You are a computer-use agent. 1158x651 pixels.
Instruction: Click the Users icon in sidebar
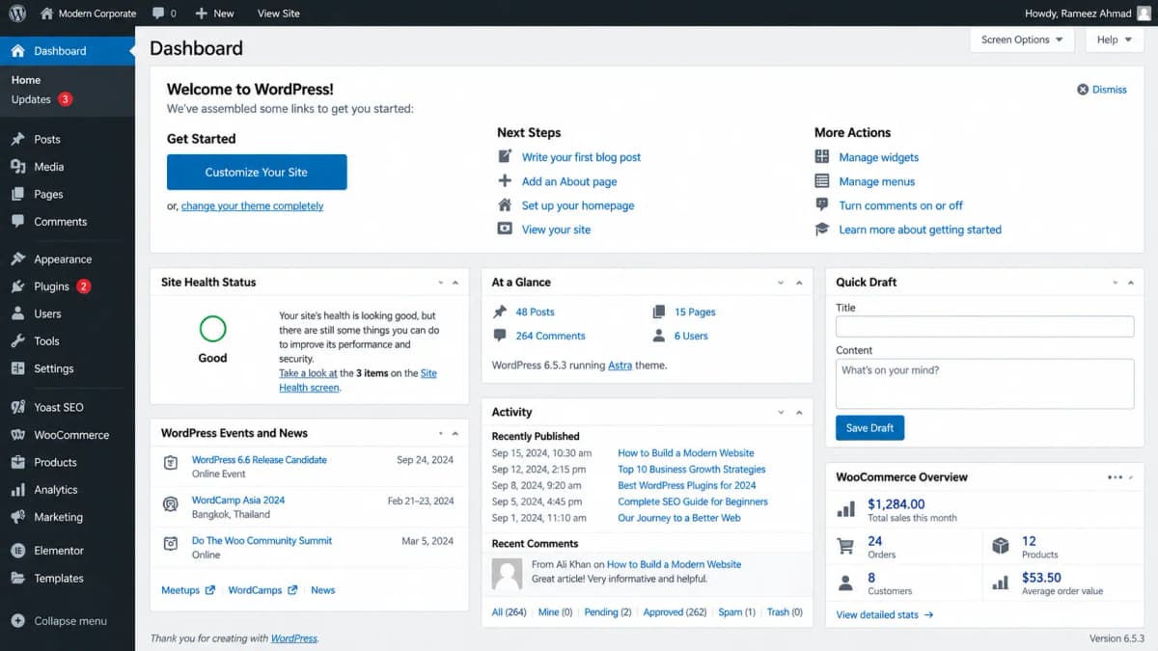click(x=17, y=313)
